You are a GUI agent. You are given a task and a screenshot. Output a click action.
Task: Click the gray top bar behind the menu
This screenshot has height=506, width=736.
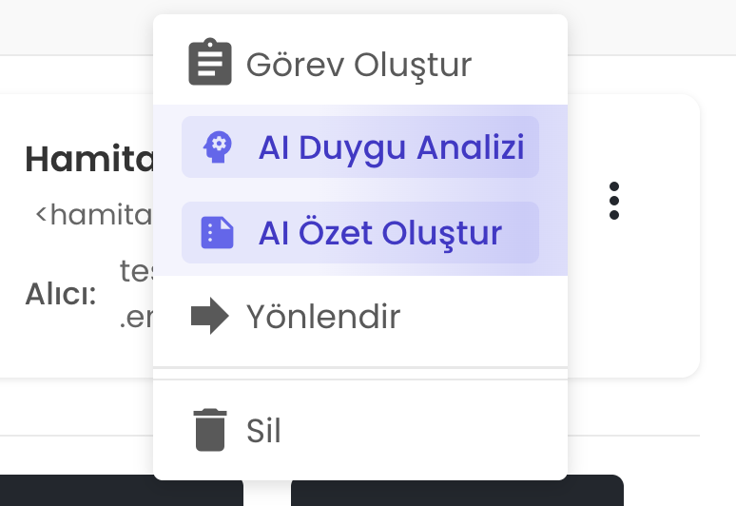point(76,27)
